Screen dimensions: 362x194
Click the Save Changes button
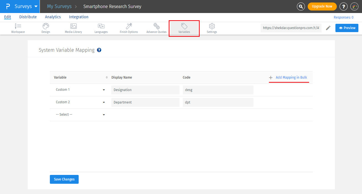tap(64, 179)
